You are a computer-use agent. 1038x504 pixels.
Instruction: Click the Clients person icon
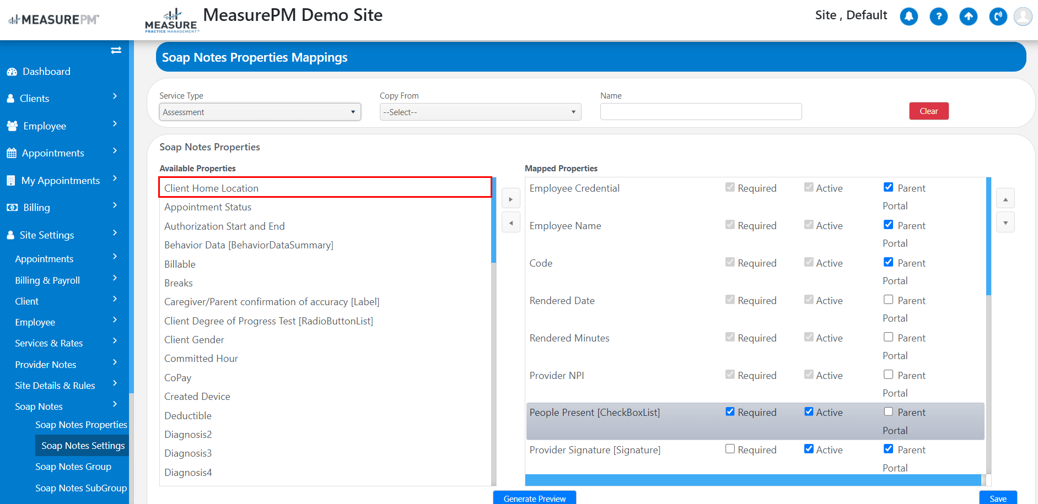click(x=10, y=99)
